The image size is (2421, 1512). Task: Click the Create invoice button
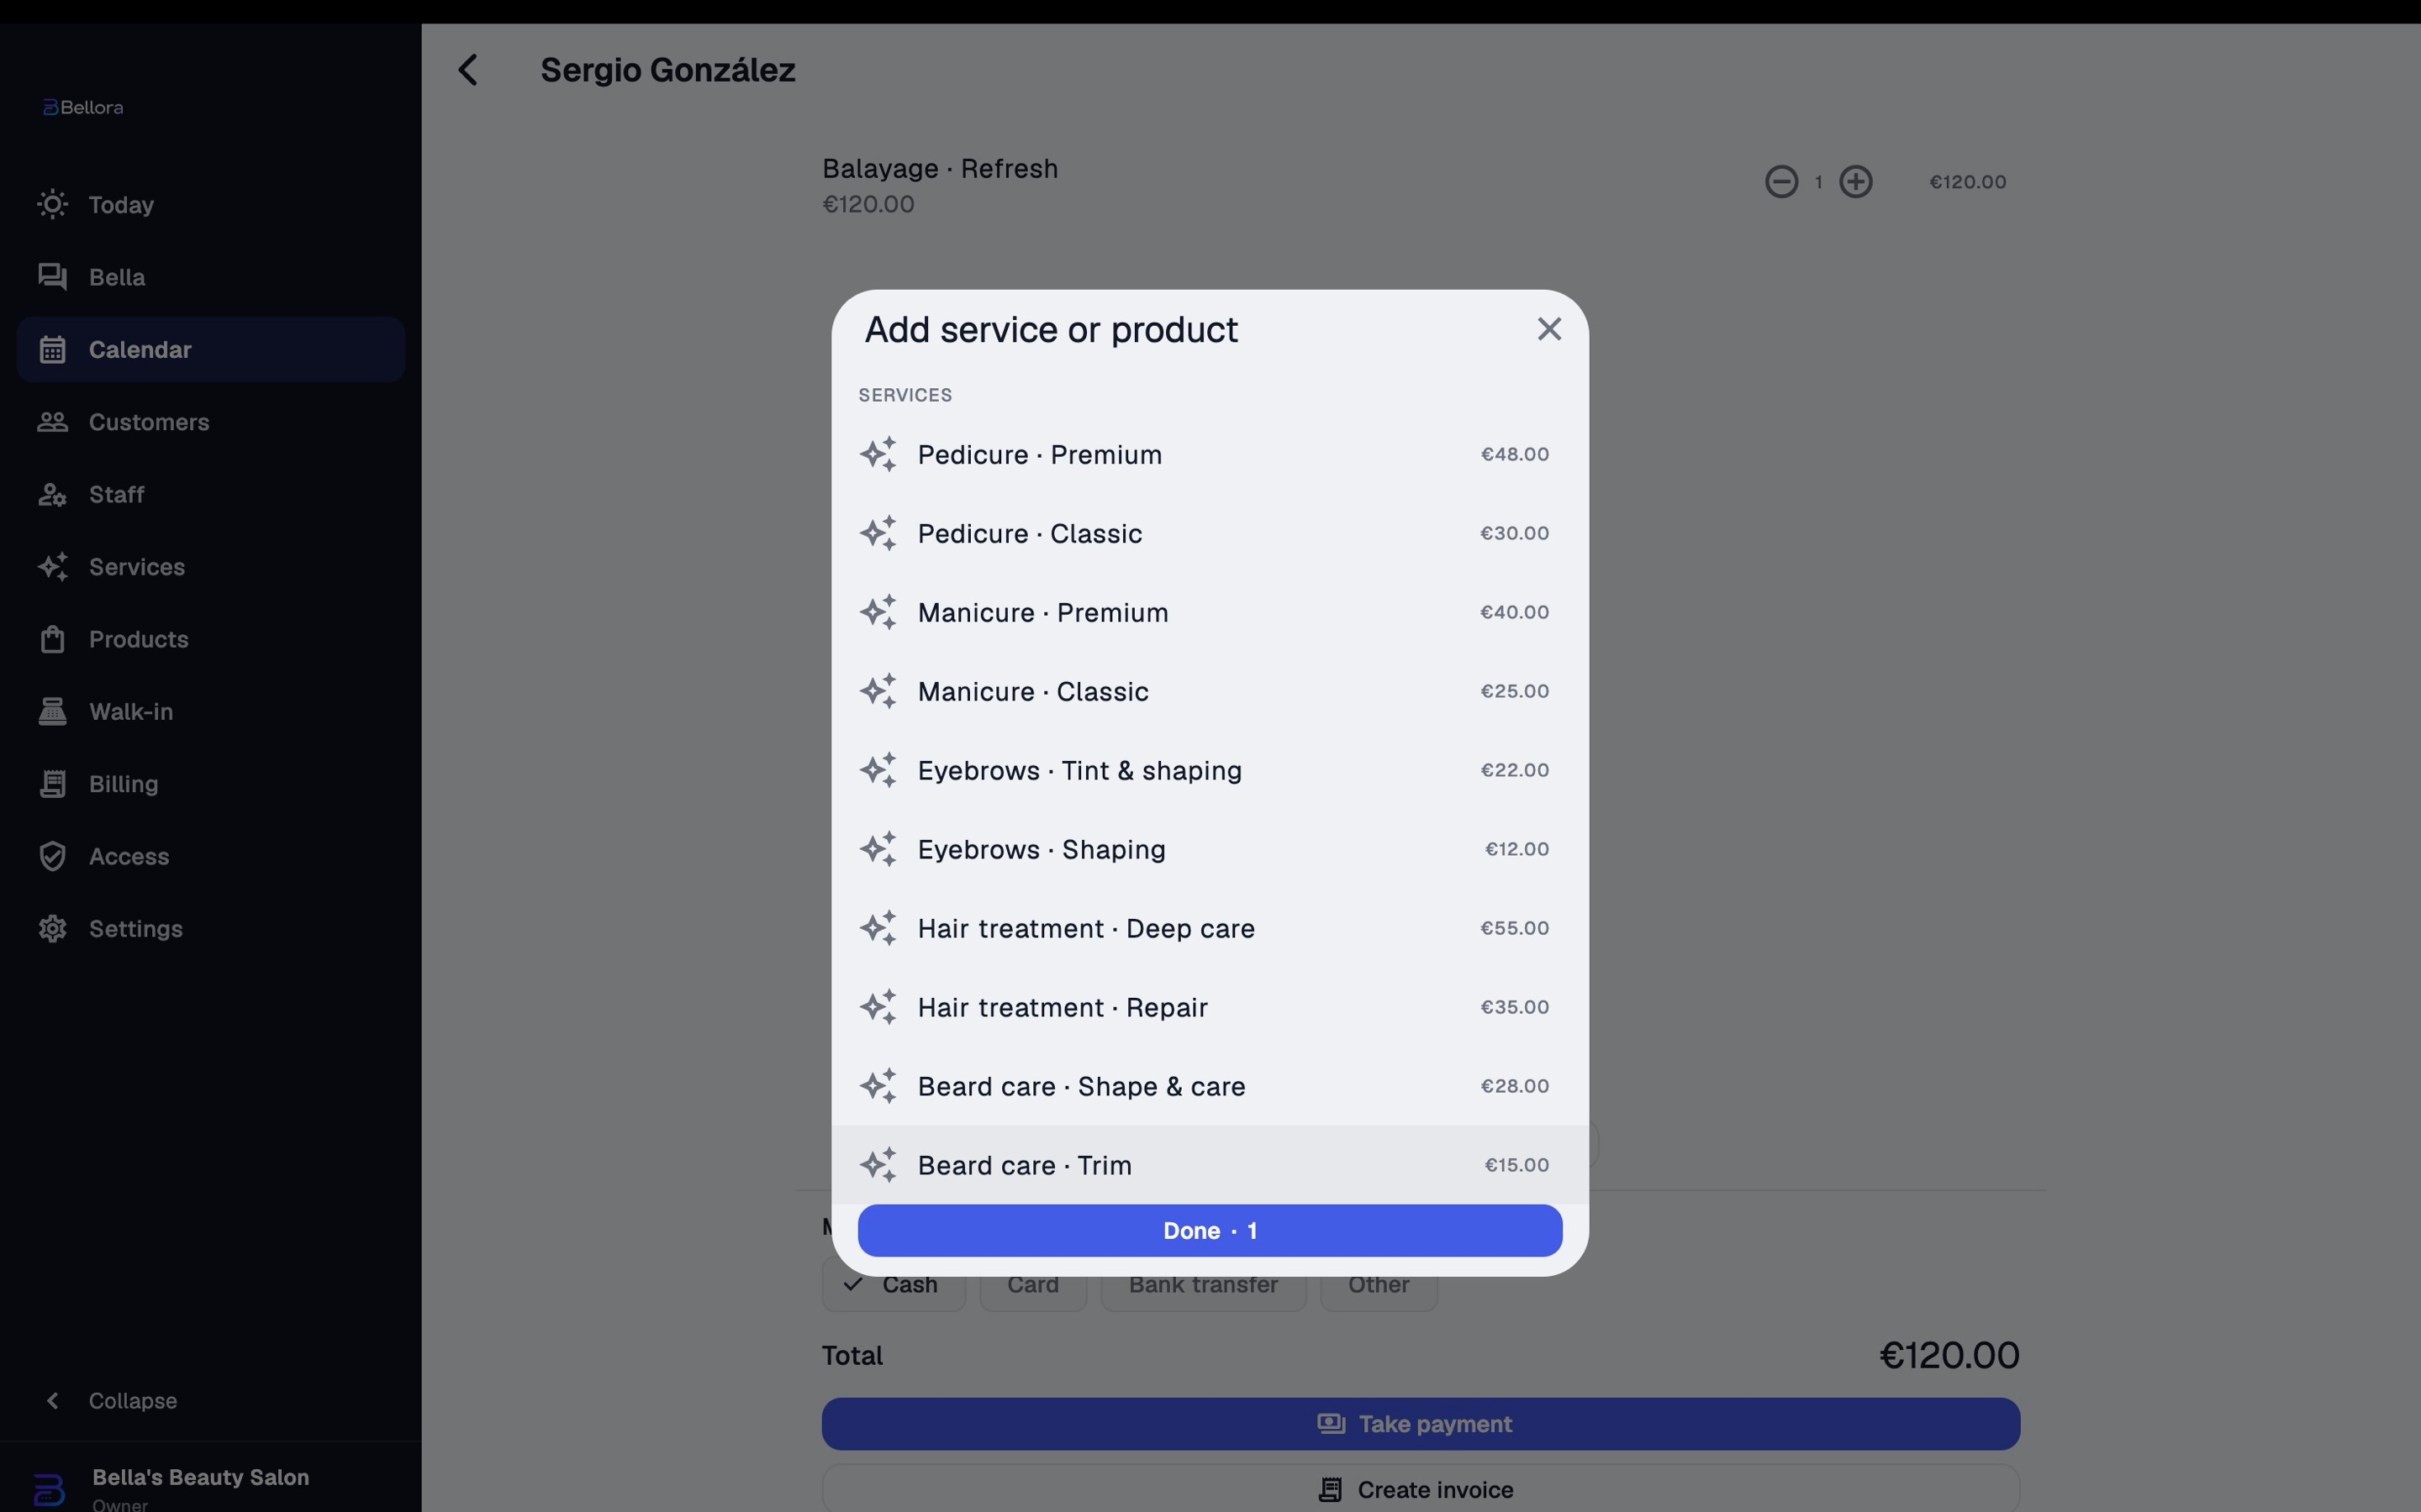1421,1489
